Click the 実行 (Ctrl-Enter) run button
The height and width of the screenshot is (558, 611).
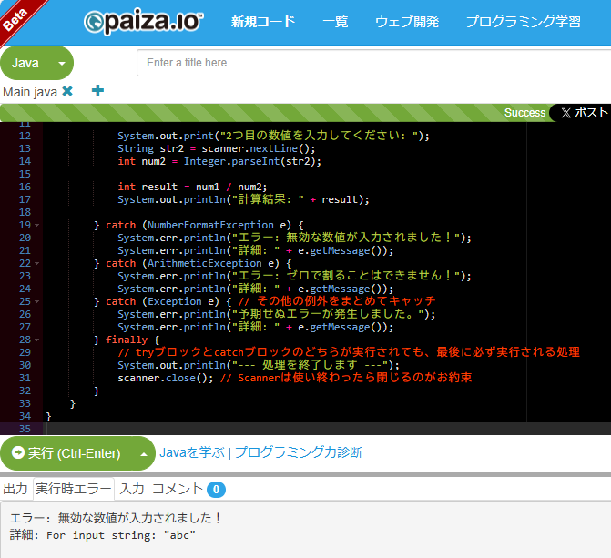click(x=66, y=452)
